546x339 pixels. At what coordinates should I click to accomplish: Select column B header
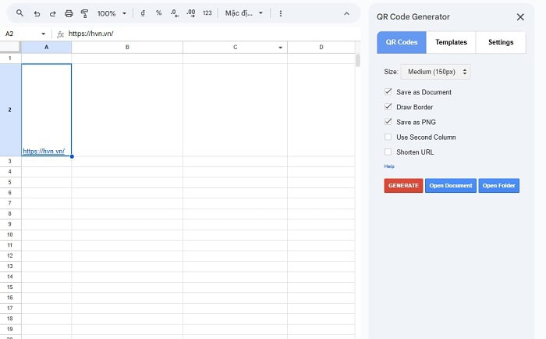click(127, 48)
